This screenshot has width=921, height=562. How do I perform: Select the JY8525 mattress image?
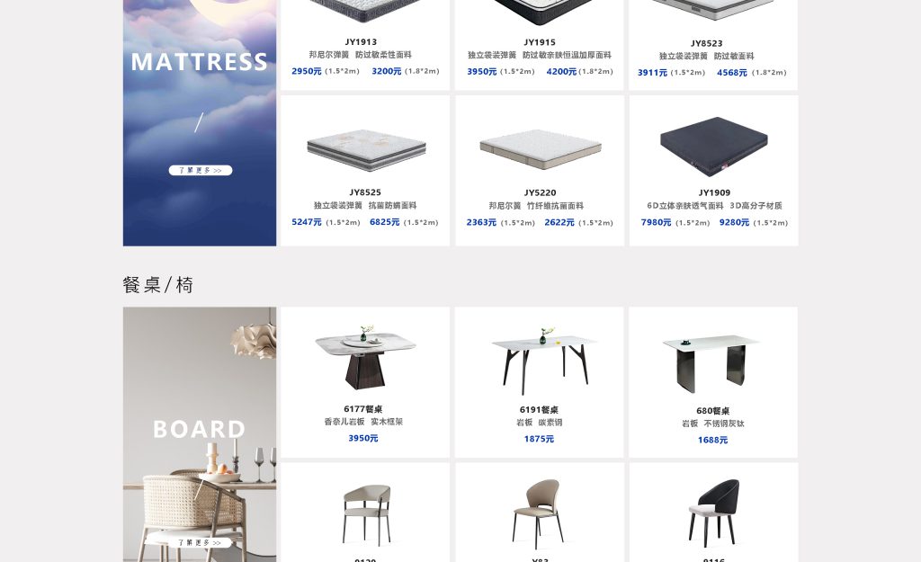coord(366,150)
